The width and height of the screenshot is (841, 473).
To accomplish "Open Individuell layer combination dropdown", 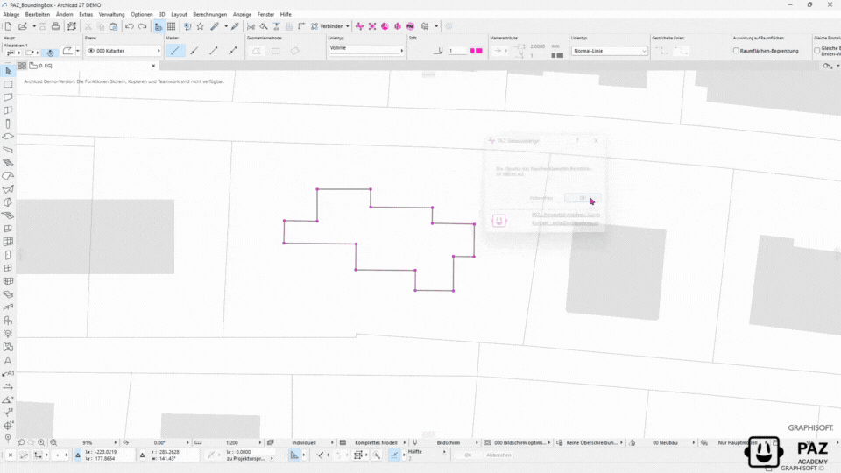I will (305, 443).
